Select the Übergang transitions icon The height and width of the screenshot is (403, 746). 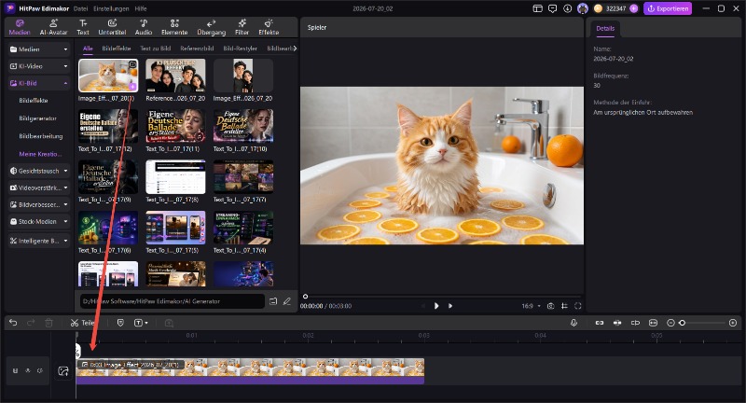click(212, 27)
